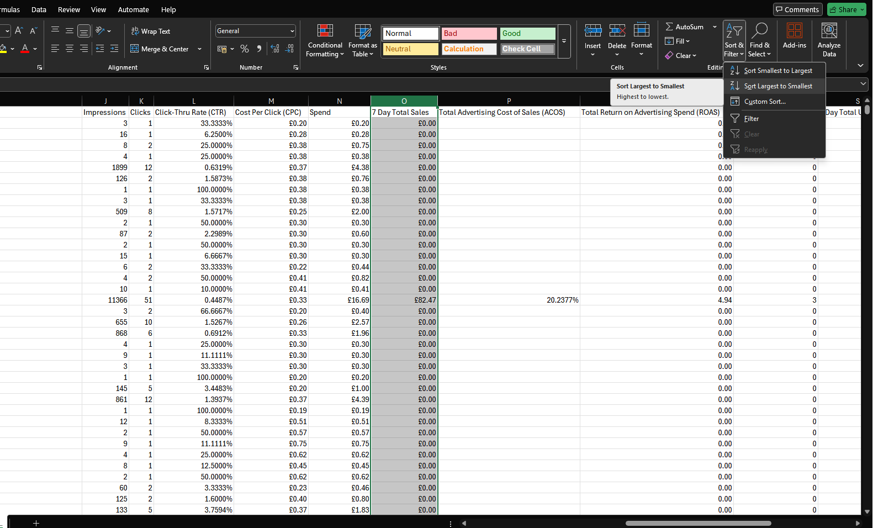Apply the Neutral cell style
Viewport: 873px width, 528px height.
tap(410, 49)
